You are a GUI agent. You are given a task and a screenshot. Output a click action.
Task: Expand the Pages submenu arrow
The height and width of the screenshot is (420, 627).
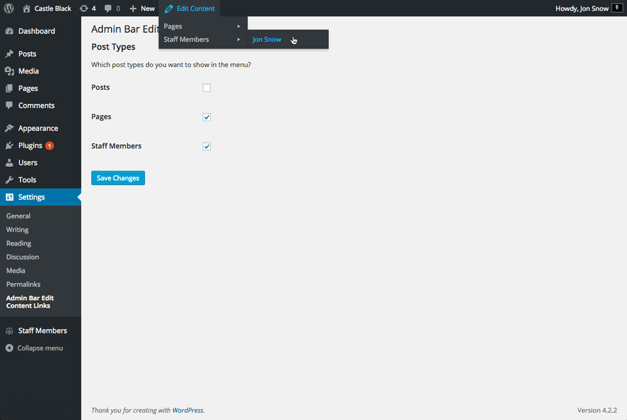239,26
